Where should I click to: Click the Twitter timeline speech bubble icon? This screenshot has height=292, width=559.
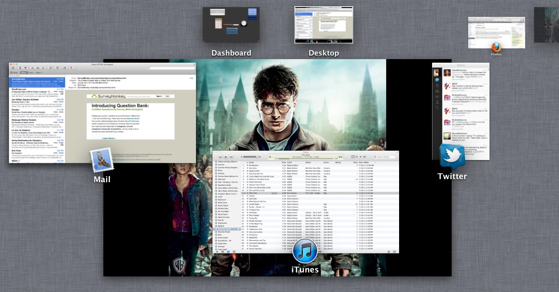(437, 80)
